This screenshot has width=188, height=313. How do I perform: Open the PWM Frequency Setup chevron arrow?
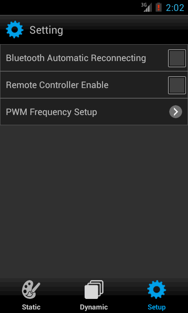pos(175,112)
